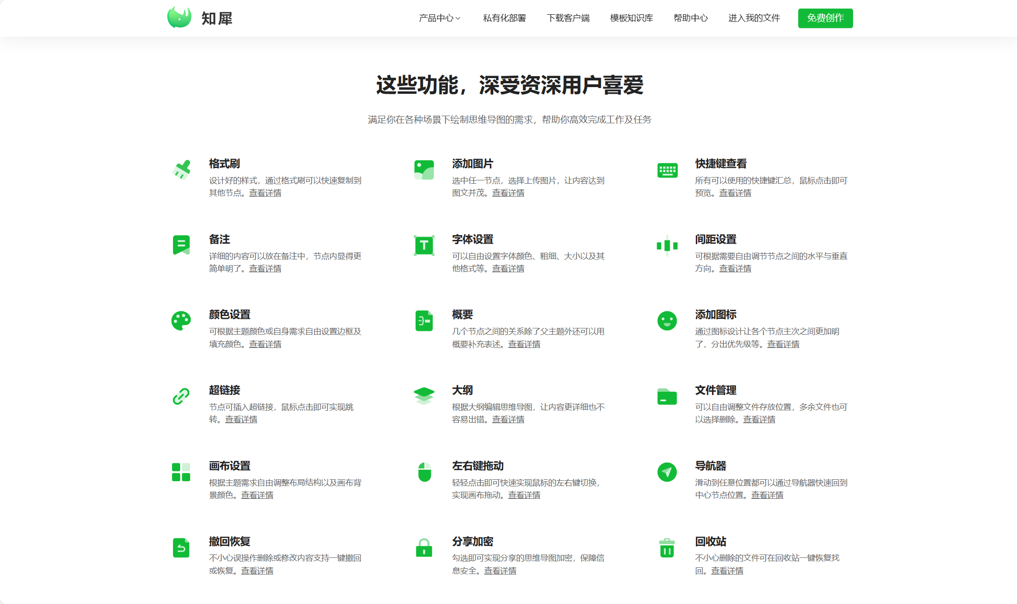Viewport: 1017px width, 604px height.
Task: Open the 帮助中心 menu item
Action: click(691, 18)
